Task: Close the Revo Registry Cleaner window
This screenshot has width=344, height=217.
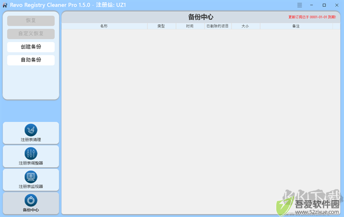Action: [337, 5]
